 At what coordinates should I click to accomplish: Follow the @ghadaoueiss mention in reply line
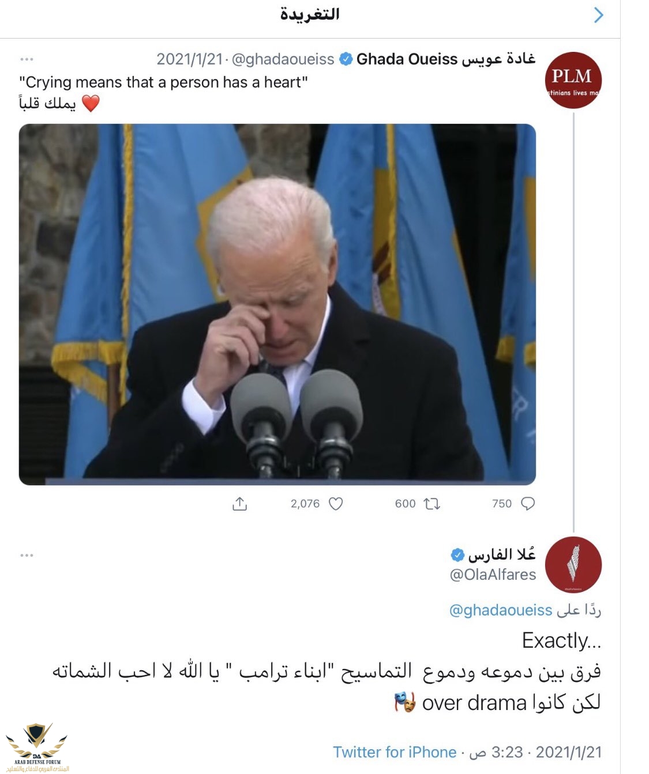tap(501, 610)
